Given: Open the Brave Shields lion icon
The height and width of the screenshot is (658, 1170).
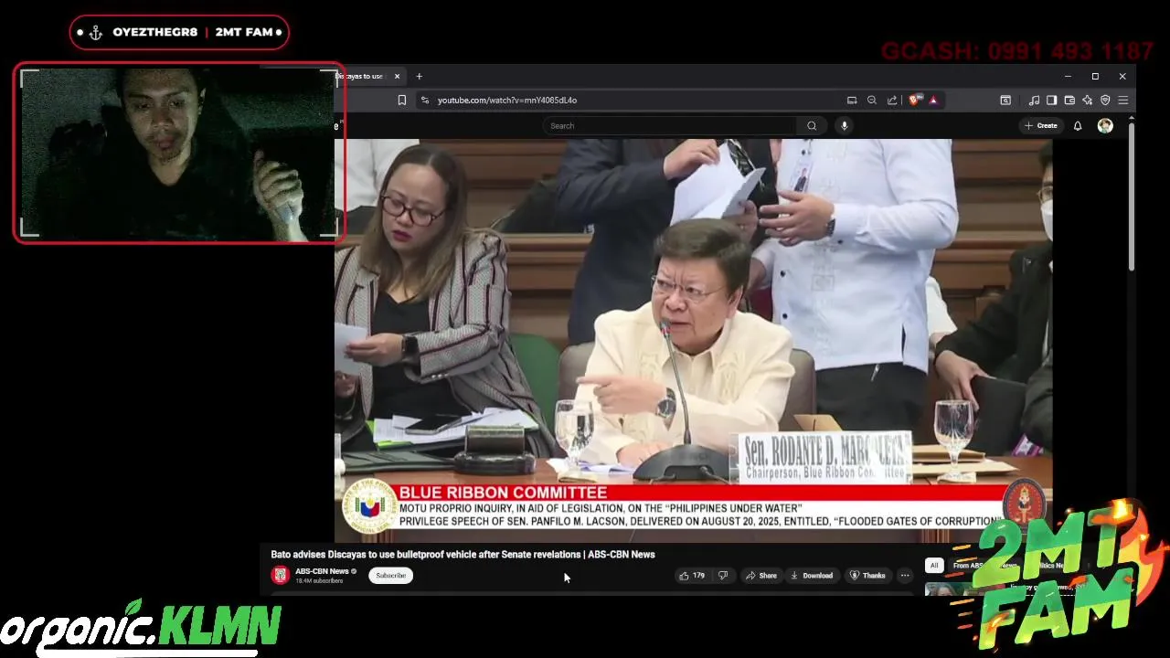Looking at the screenshot, I should point(914,101).
